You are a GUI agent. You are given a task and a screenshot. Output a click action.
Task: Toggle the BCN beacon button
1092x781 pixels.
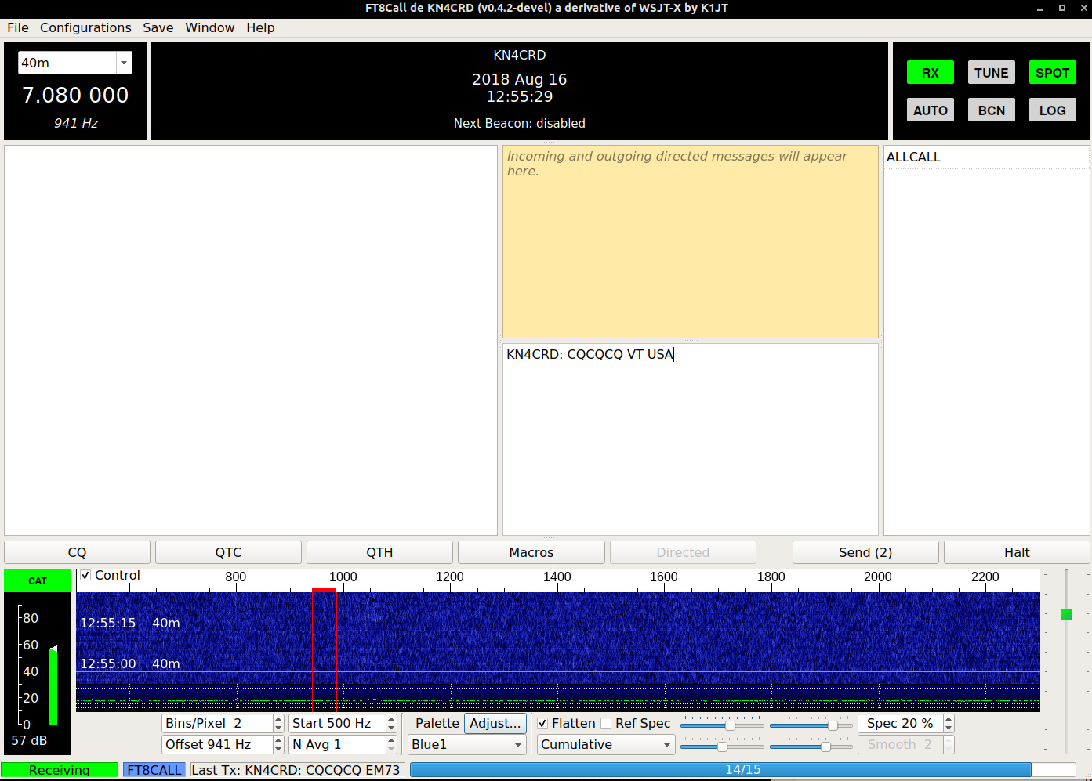[991, 110]
